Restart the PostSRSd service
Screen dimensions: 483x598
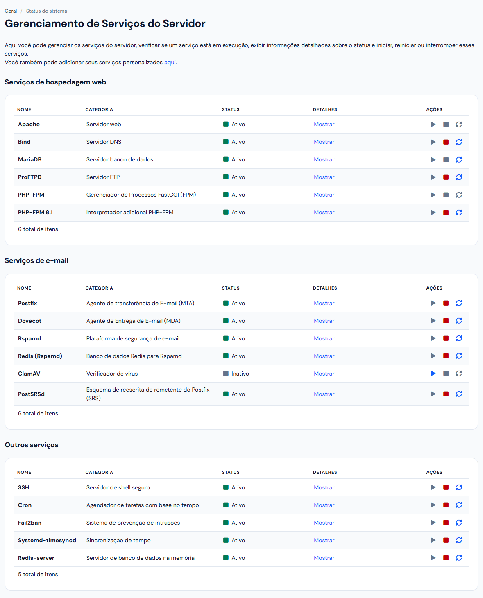click(x=459, y=394)
